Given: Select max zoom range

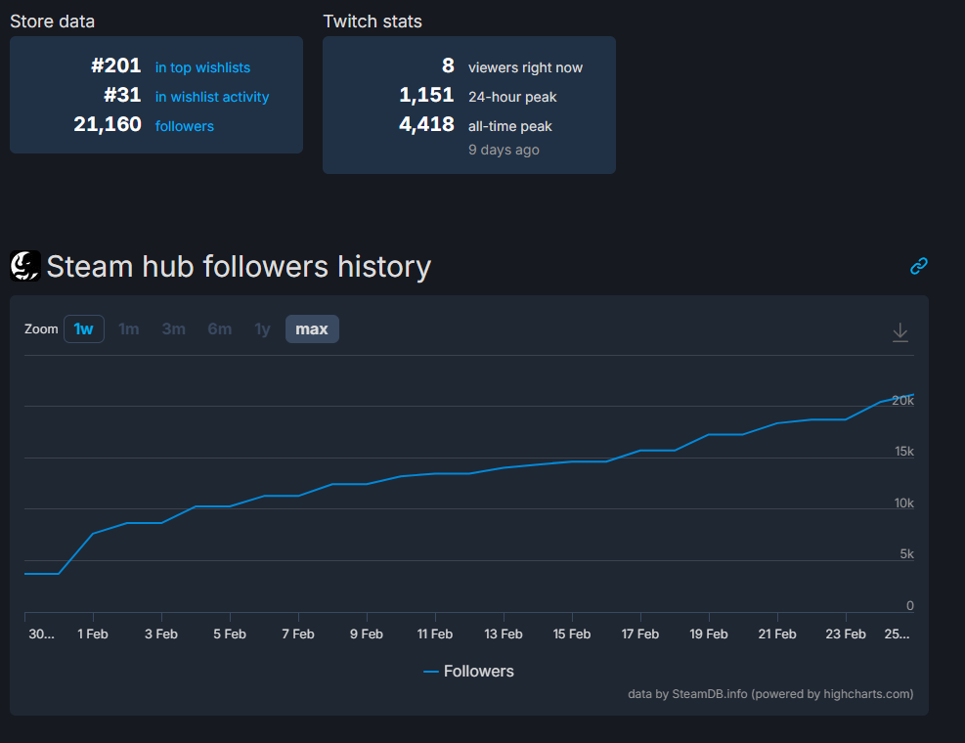Looking at the screenshot, I should (312, 329).
